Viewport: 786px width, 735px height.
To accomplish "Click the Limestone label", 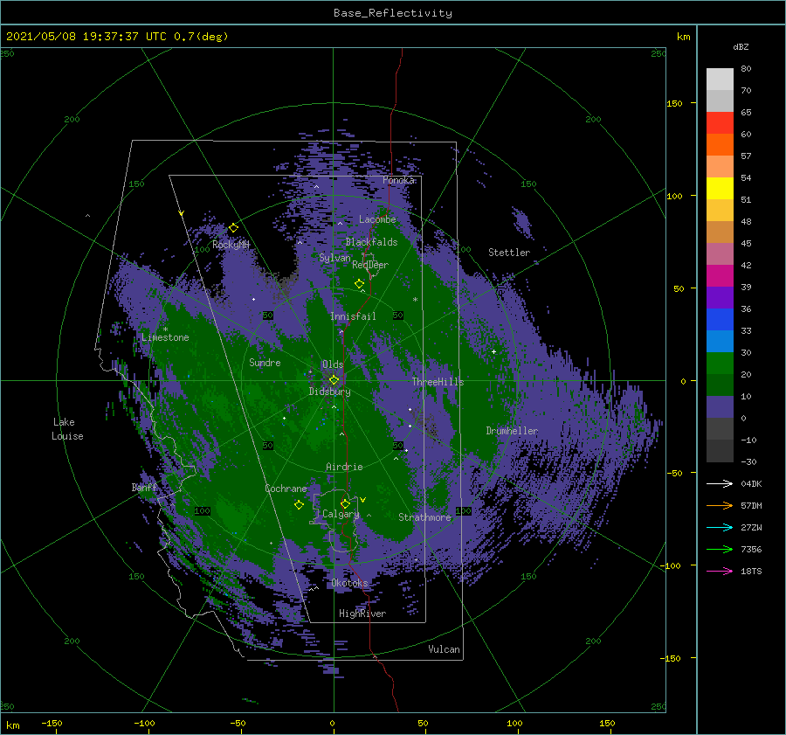I will (165, 337).
